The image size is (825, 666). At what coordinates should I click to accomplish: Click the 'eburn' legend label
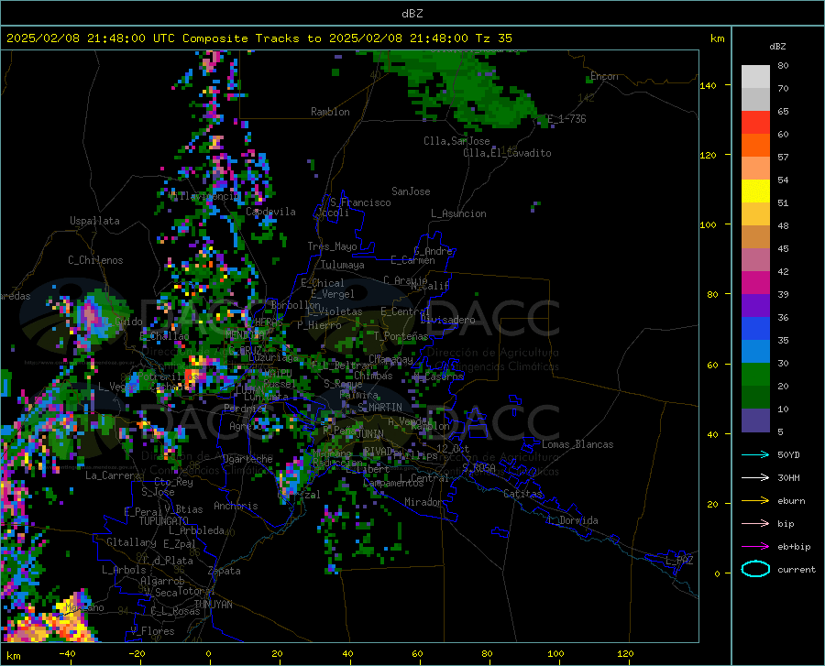point(791,501)
